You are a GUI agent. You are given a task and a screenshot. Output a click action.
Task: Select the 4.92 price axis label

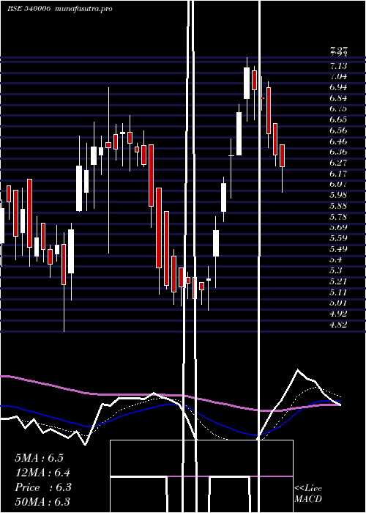338,314
